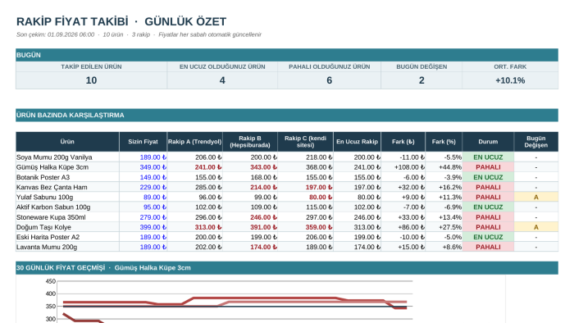574x323 pixels.
Task: Click the BUGÜN section header
Action: tap(287, 55)
